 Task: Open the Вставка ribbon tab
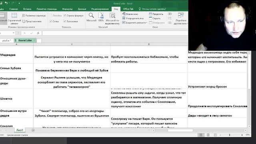(27, 9)
